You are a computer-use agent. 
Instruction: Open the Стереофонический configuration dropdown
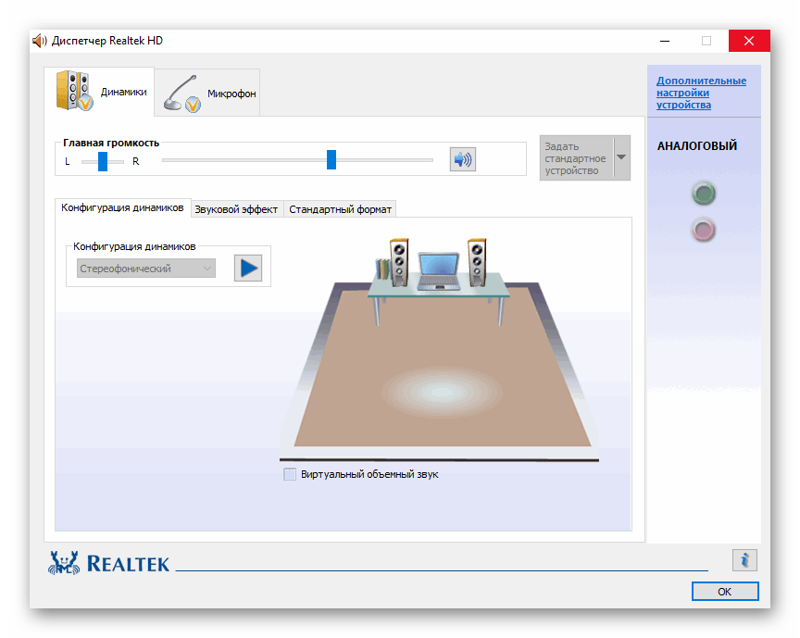(x=145, y=269)
